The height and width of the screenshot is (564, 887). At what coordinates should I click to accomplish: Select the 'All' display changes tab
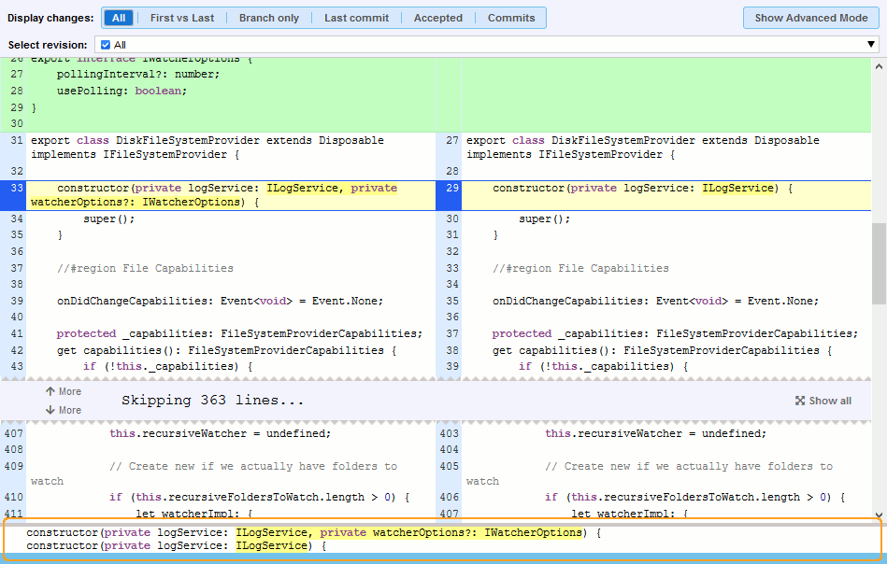click(119, 18)
